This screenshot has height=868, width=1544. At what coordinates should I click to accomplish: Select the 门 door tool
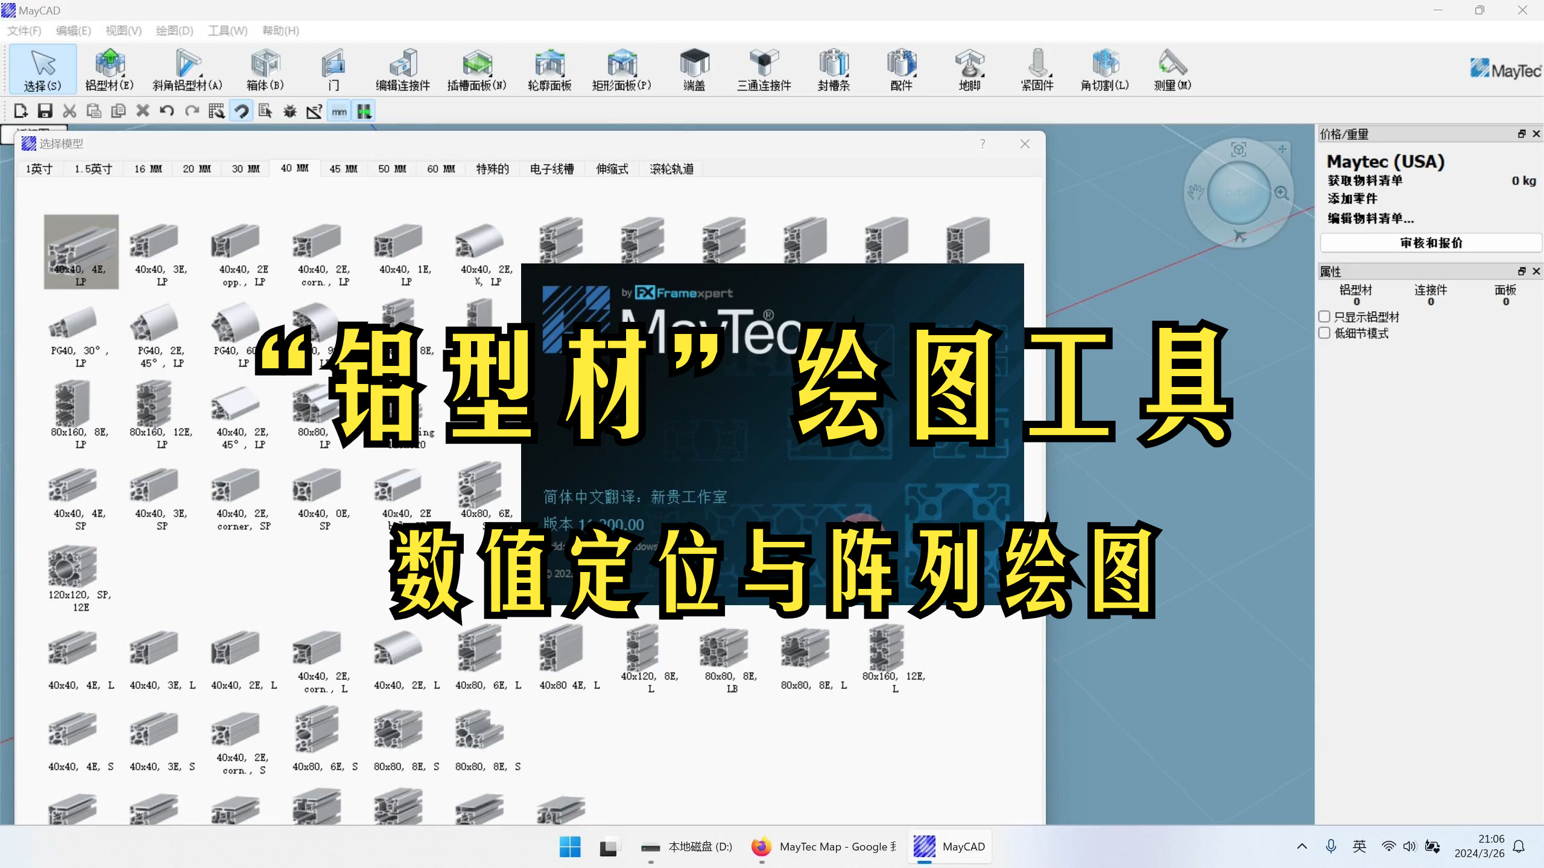pos(334,69)
